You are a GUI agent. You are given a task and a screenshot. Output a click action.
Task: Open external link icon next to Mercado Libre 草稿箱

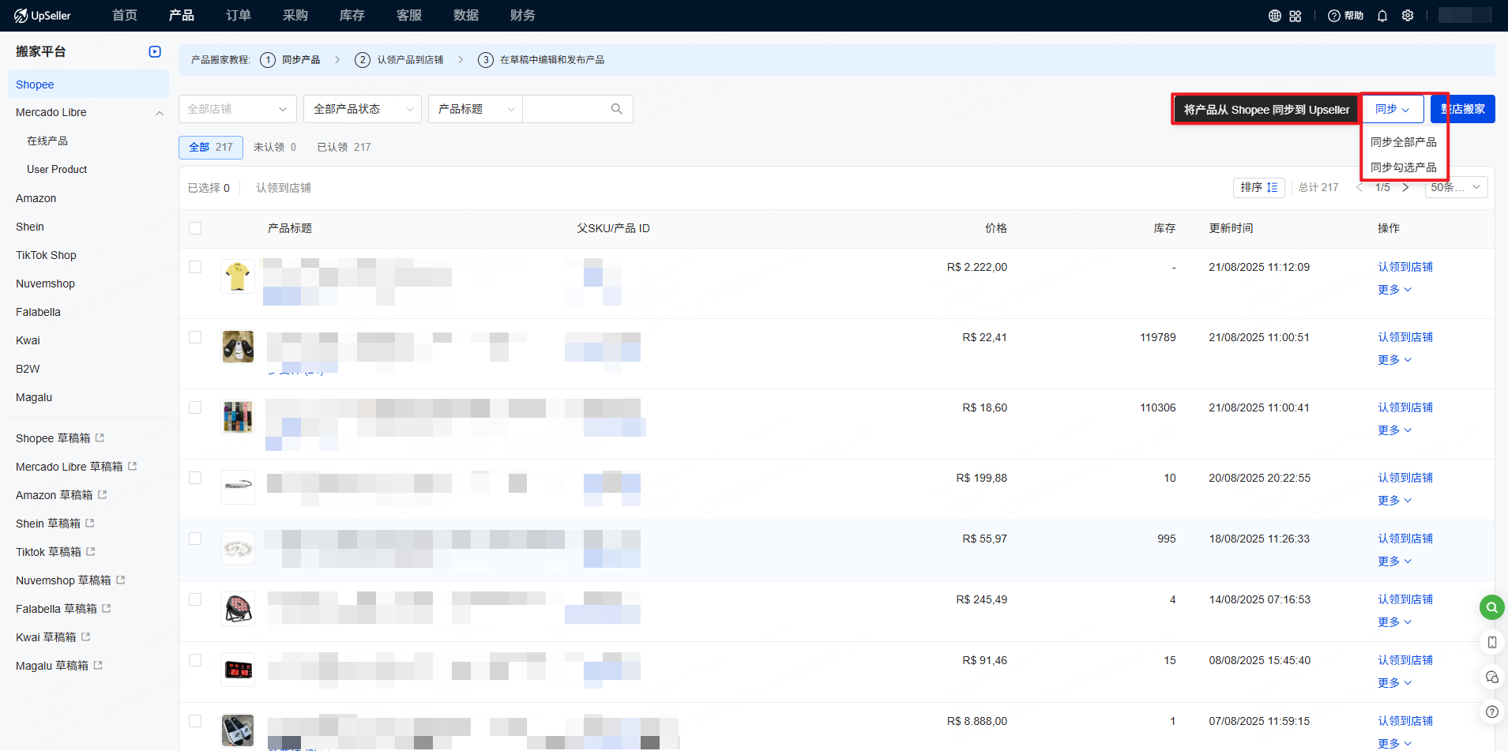[133, 466]
